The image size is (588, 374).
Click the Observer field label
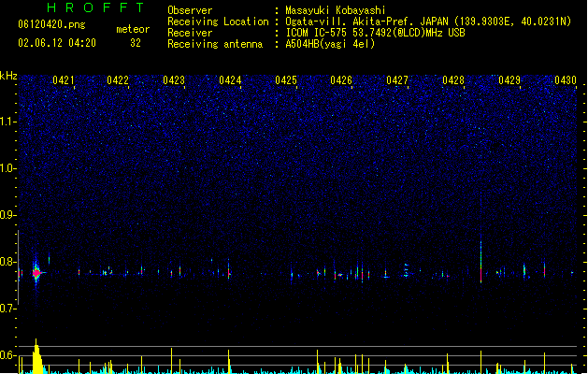(190, 10)
